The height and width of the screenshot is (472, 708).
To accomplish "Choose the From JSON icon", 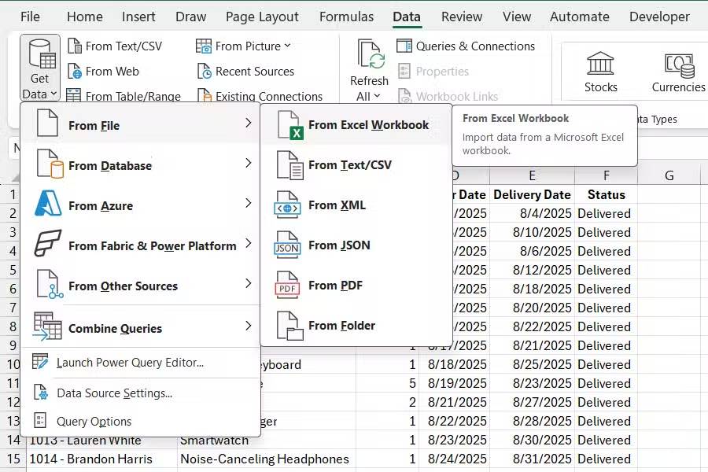I will point(288,245).
